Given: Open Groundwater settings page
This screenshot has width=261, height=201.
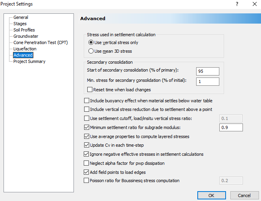Looking at the screenshot, I should (26, 36).
